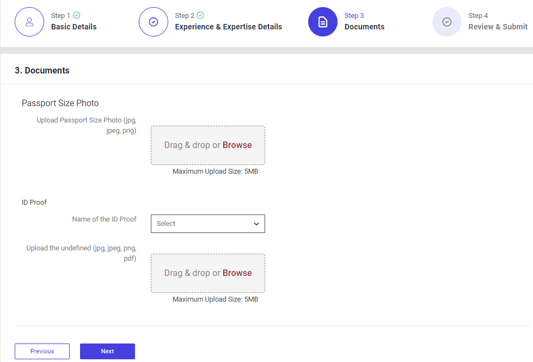Select the Documents step label

coord(364,27)
